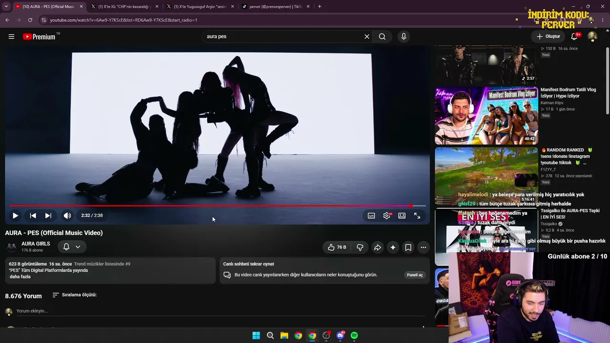The height and width of the screenshot is (343, 610).
Task: Expand description with 'daha fazla'
Action: (20, 277)
